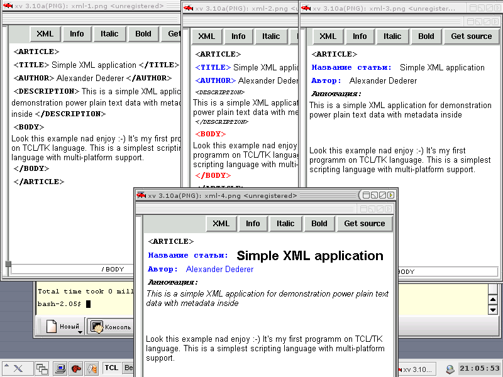Screen dimensions: 503x377
Task: Click the Info button in xml-4 window
Action: pos(253,224)
